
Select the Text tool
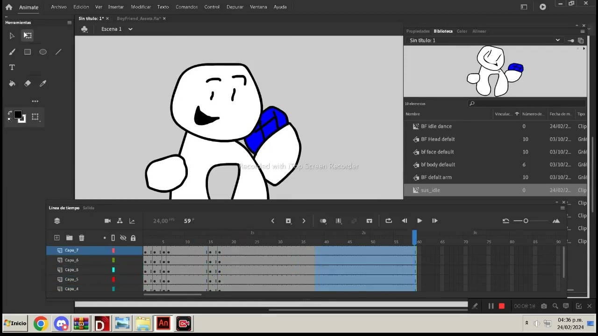pyautogui.click(x=12, y=67)
